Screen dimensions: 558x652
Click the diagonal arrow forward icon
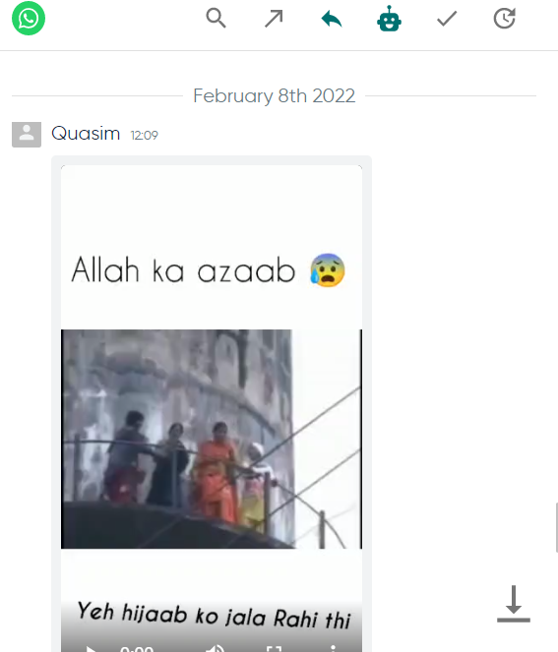tap(274, 19)
